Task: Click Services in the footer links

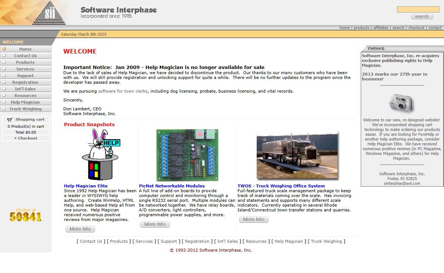Action: coord(144,241)
